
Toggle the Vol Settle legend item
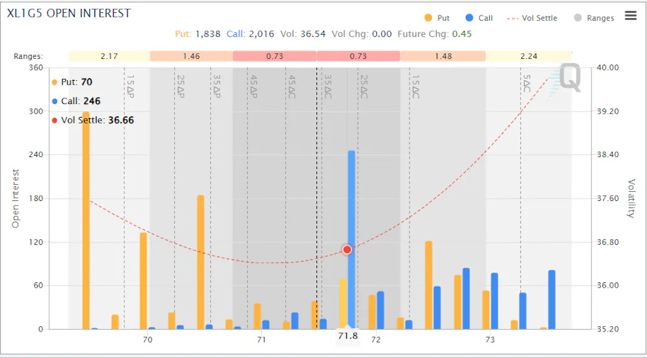[532, 18]
